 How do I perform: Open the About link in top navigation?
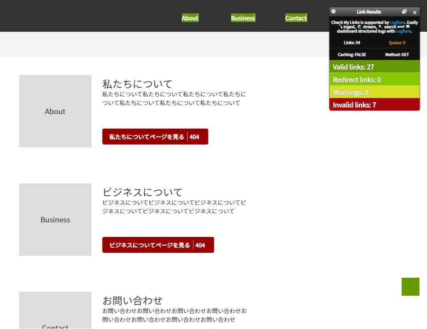(190, 18)
